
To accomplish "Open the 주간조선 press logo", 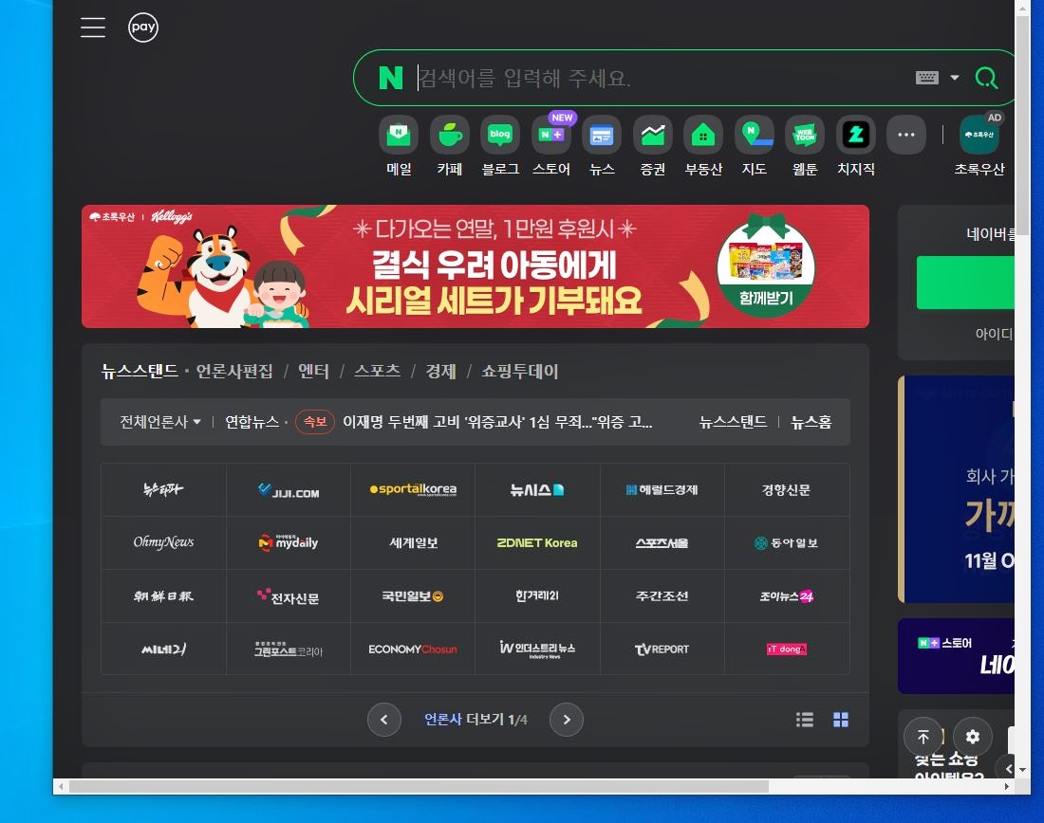I will pyautogui.click(x=662, y=596).
